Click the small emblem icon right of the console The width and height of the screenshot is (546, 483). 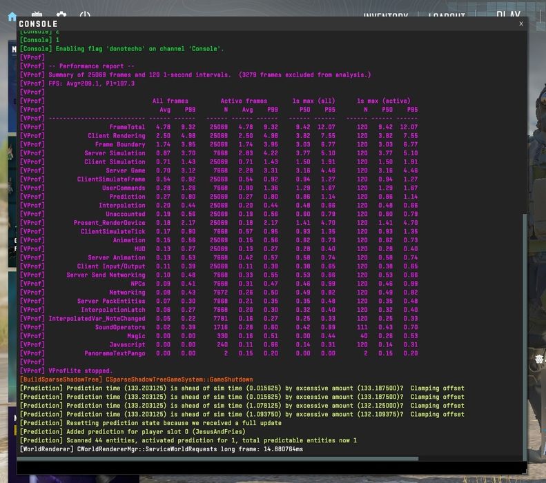(x=539, y=359)
